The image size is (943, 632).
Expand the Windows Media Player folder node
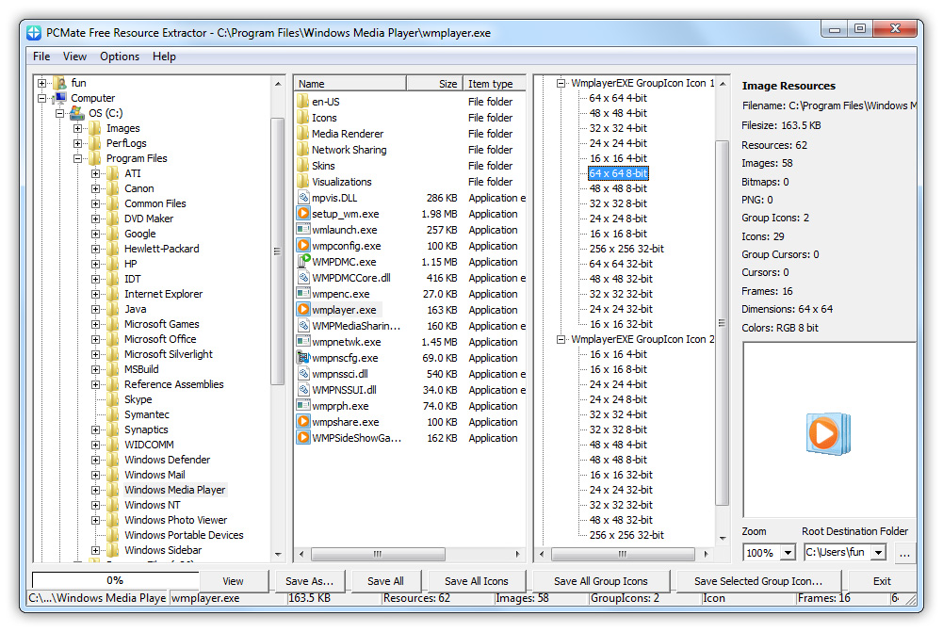[96, 490]
